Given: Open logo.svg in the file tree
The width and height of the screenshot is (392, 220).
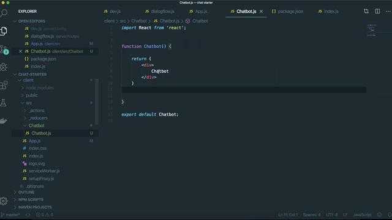Looking at the screenshot, I should click(37, 164).
